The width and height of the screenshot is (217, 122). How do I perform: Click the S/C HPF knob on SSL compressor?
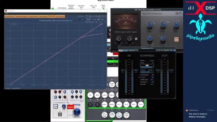pos(118,39)
